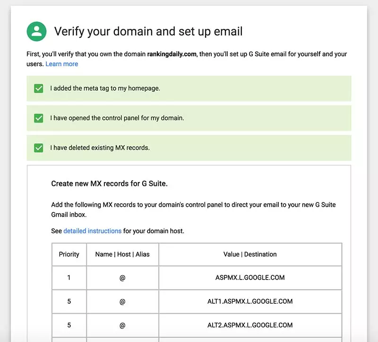Viewport: 378px width, 342px height.
Task: Select the ASPMX.L.GOOGLE.COM destination value
Action: point(250,278)
